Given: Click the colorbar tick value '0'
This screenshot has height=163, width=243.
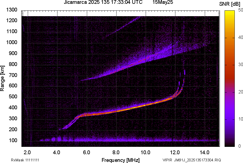Looking at the screenshot, I should [240, 146].
